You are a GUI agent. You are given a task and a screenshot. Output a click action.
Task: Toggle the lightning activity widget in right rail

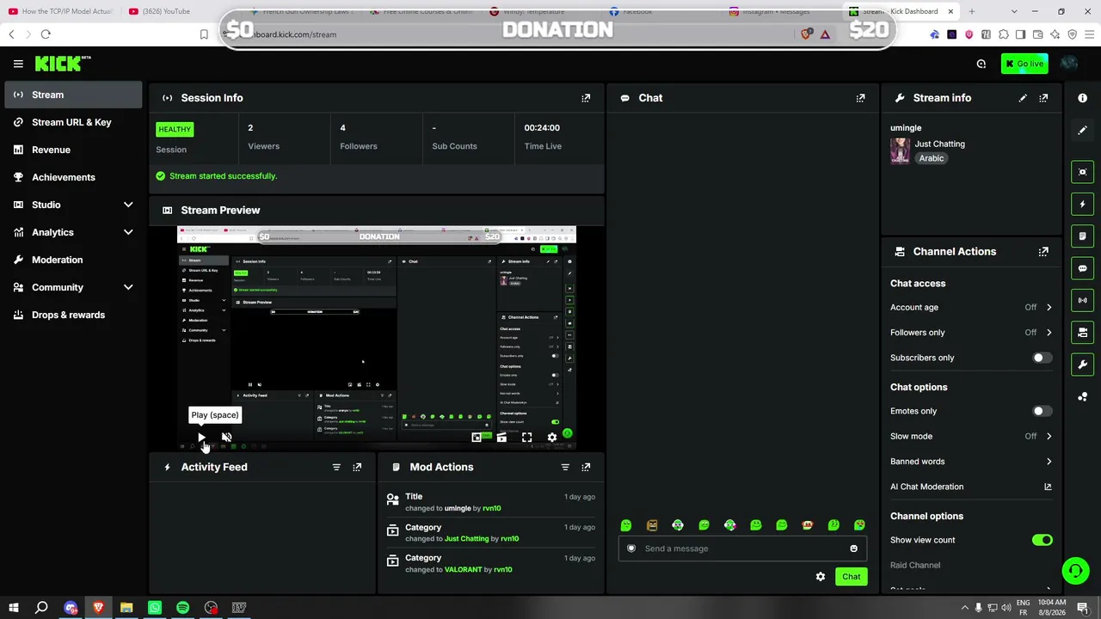(x=1082, y=205)
